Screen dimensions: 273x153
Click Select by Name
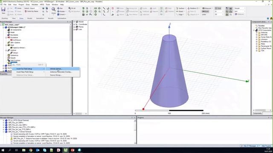click(31, 11)
